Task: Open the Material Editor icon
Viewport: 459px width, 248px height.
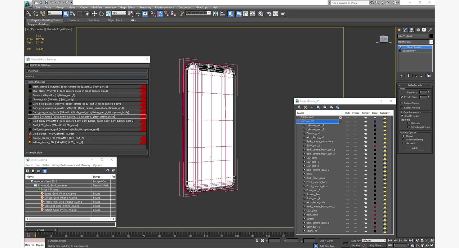Action: click(x=261, y=14)
